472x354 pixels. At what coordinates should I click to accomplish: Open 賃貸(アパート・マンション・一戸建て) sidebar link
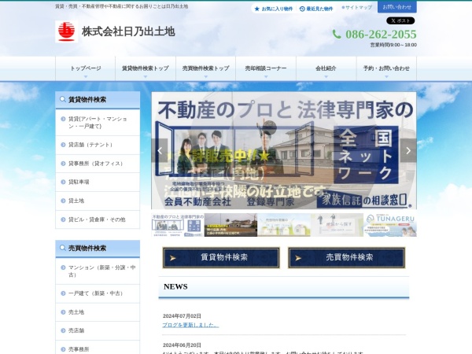(x=98, y=123)
